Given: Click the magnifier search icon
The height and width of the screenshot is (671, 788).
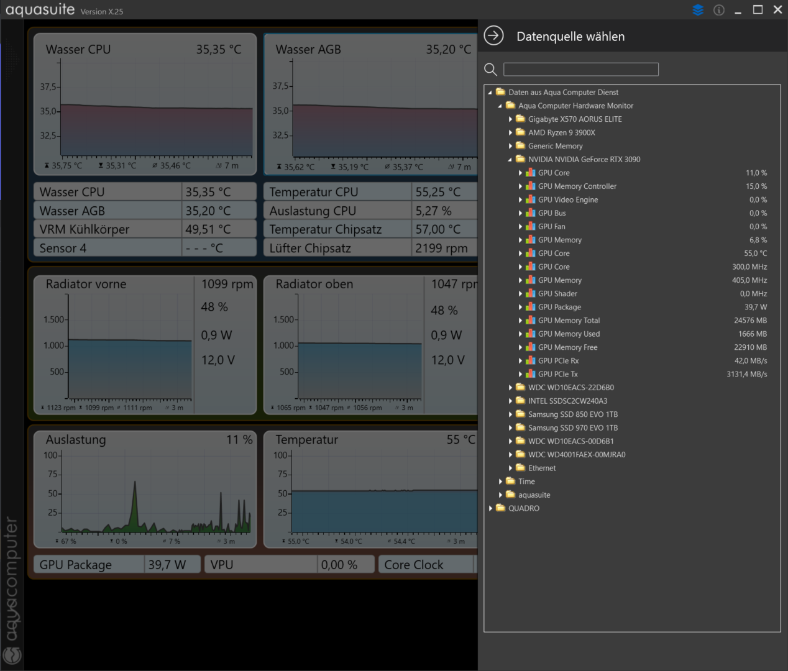Looking at the screenshot, I should pyautogui.click(x=490, y=70).
